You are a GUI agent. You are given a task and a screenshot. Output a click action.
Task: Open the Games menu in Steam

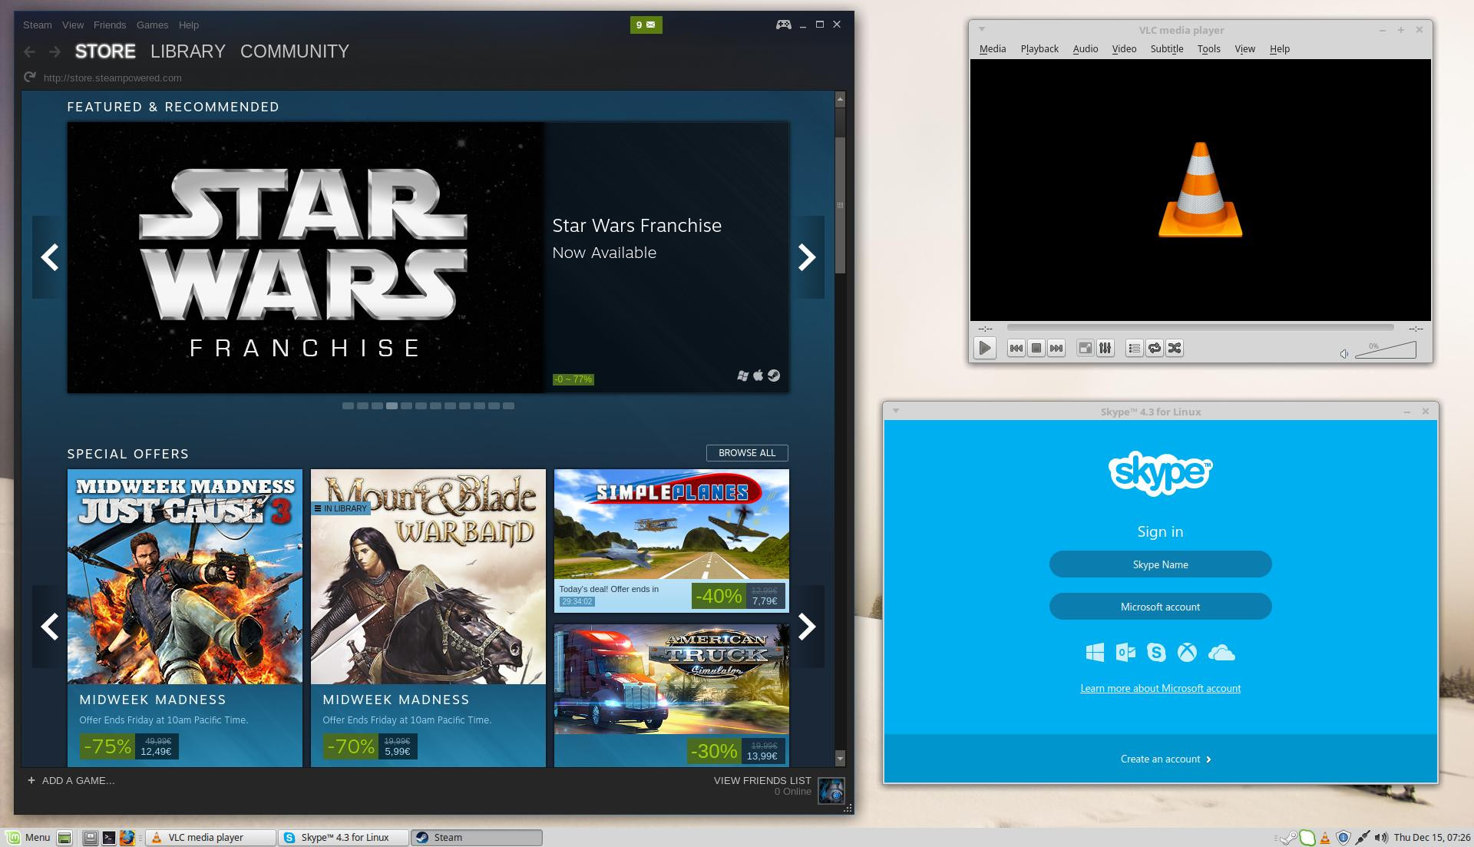coord(152,25)
